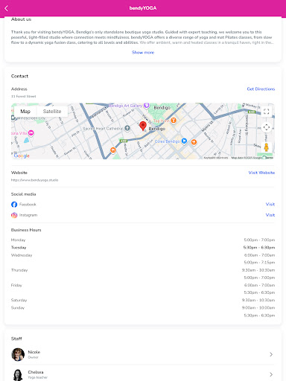Click the Instagram logo icon
Image resolution: width=286 pixels, height=381 pixels.
coord(14,215)
